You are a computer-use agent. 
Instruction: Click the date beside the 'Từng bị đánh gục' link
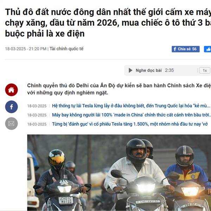click(x=37, y=124)
